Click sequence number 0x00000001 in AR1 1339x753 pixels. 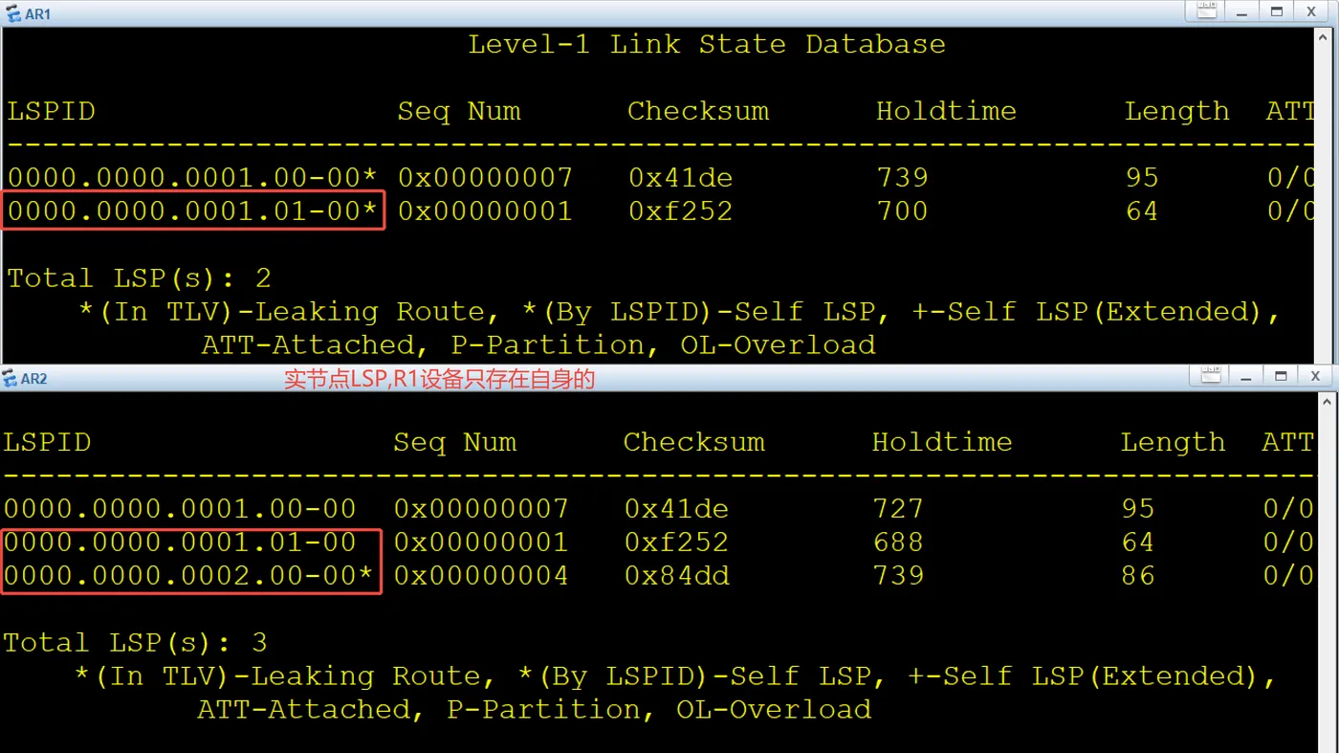485,211
